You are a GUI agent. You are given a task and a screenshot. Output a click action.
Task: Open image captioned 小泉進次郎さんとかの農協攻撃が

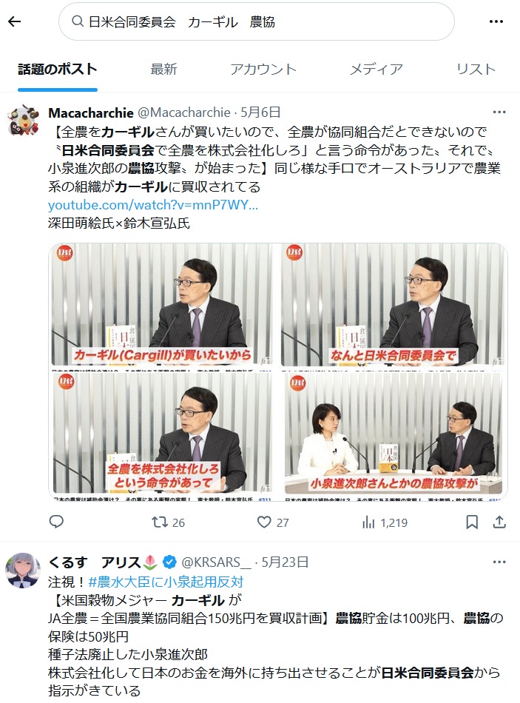point(393,433)
